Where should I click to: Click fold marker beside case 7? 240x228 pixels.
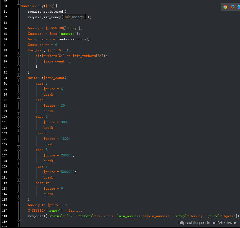(18, 166)
